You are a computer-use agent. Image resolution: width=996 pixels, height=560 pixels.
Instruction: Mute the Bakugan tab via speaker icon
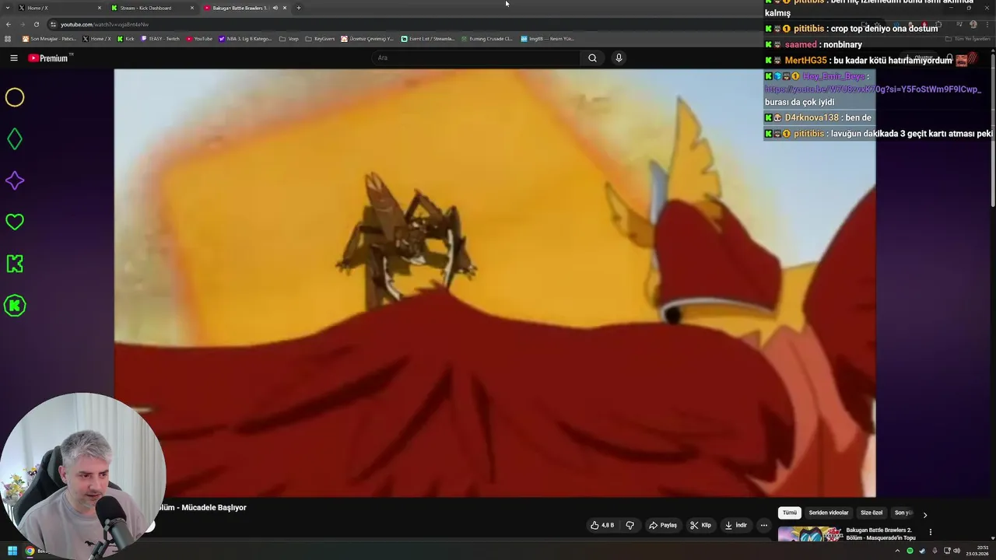pos(275,8)
